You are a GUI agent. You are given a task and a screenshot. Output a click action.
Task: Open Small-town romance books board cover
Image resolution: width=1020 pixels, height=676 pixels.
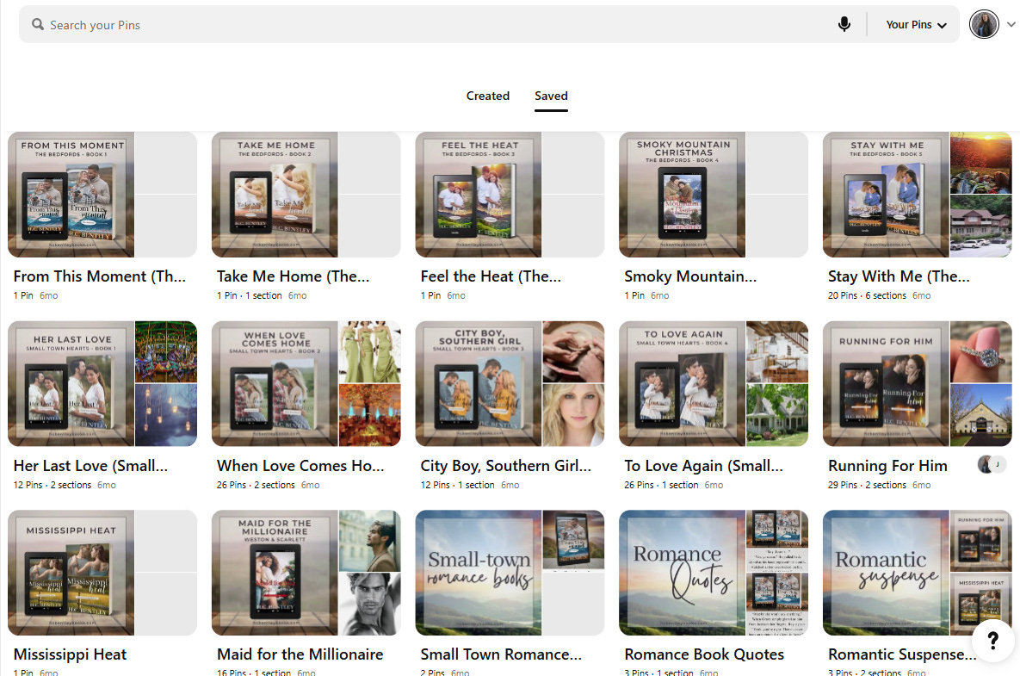(x=478, y=573)
